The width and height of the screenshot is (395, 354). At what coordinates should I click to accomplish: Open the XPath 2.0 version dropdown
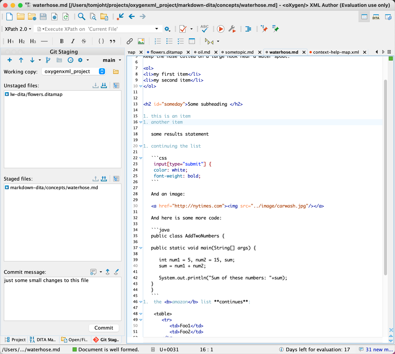(x=18, y=29)
